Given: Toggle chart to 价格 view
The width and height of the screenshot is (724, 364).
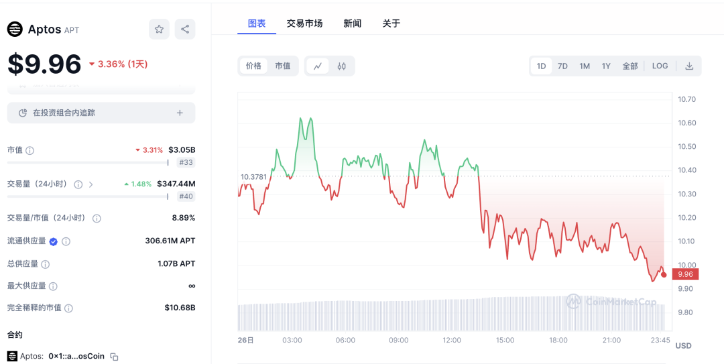Looking at the screenshot, I should click(253, 66).
